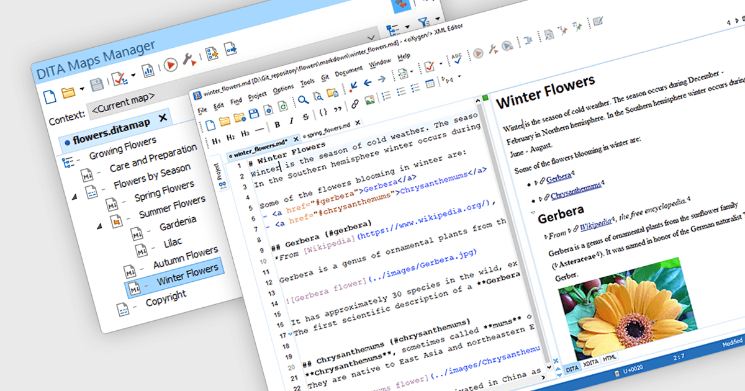Switch to spring_flowers.md tab
This screenshot has width=745, height=391.
pyautogui.click(x=327, y=129)
